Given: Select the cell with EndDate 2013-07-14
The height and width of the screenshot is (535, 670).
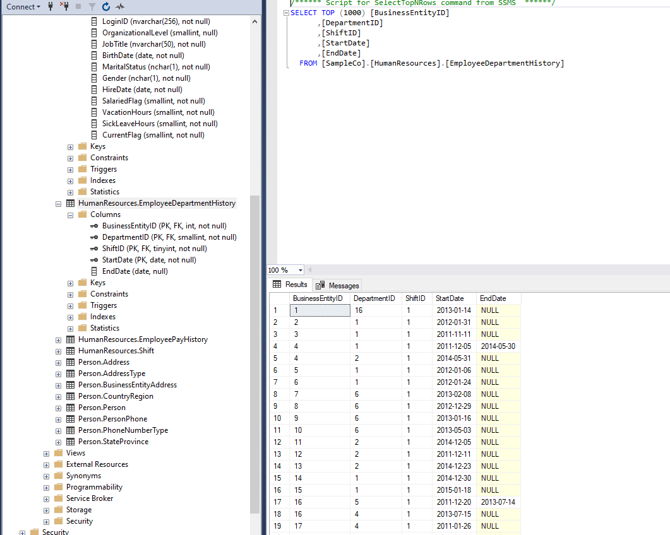Looking at the screenshot, I should [499, 502].
